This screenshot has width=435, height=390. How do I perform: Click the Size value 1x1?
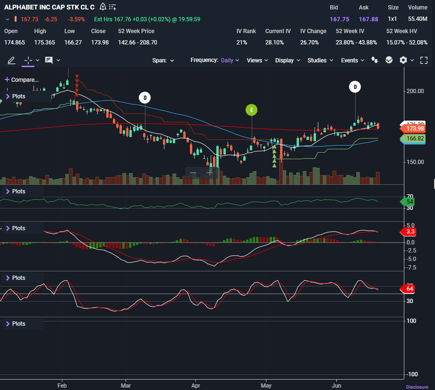click(x=392, y=19)
